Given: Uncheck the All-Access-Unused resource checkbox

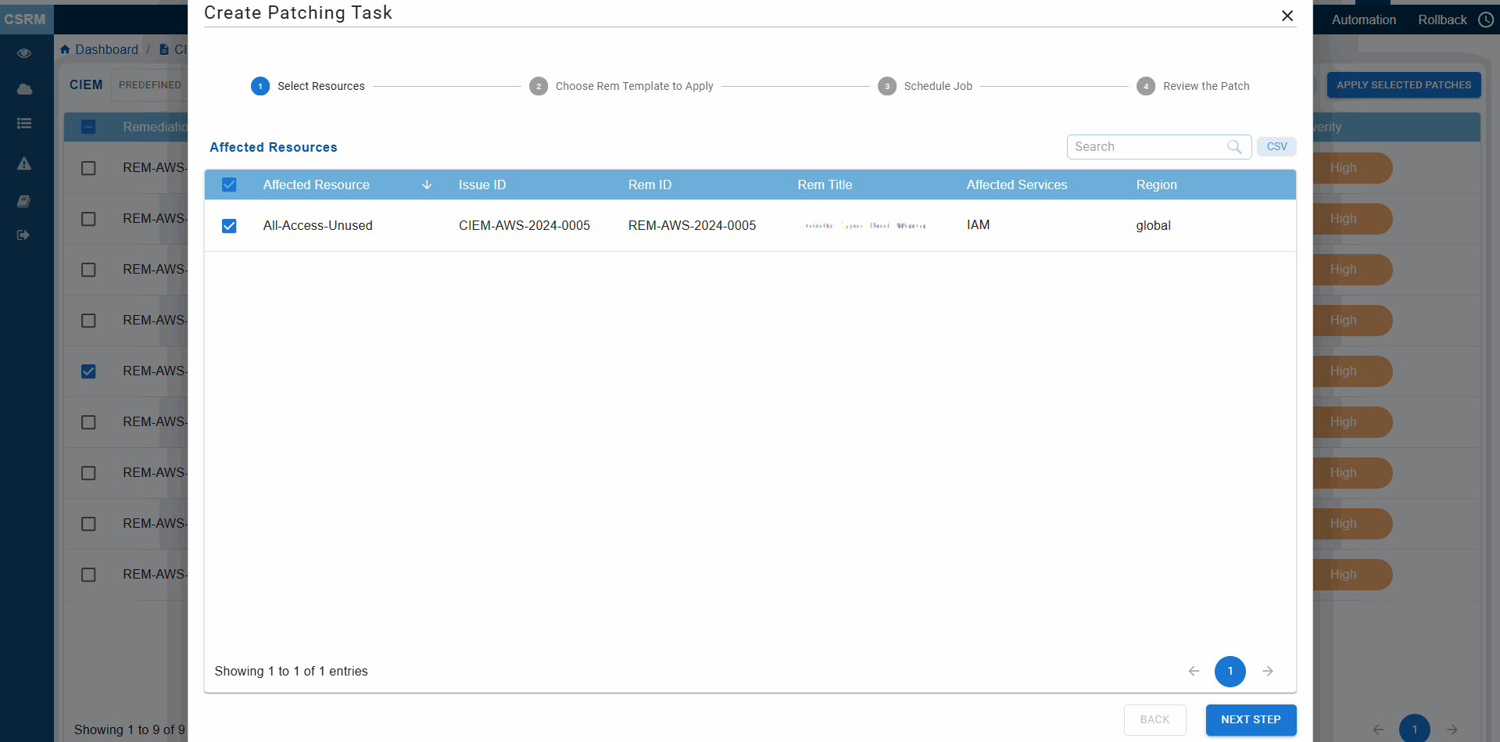Looking at the screenshot, I should [229, 226].
